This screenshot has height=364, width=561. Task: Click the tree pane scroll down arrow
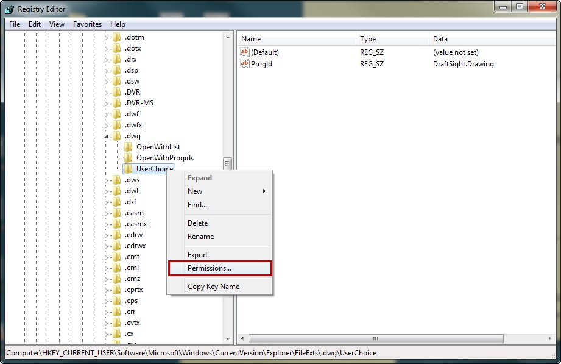coord(228,338)
